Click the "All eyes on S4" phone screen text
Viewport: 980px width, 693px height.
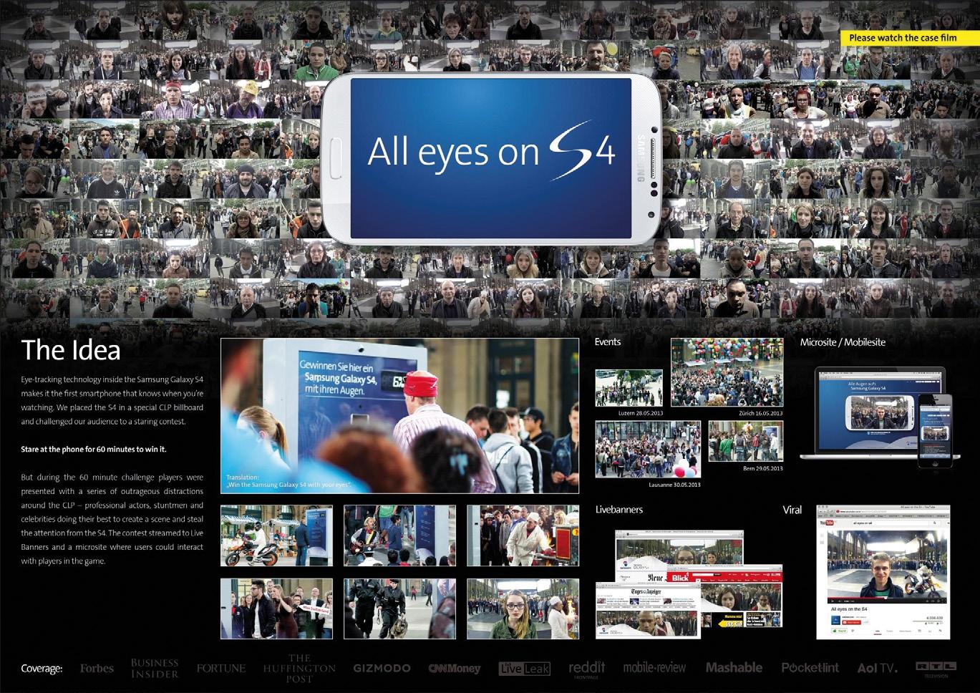click(x=491, y=150)
